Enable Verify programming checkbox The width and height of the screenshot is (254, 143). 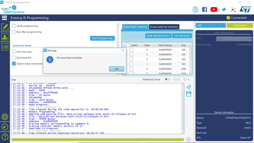pos(14,26)
